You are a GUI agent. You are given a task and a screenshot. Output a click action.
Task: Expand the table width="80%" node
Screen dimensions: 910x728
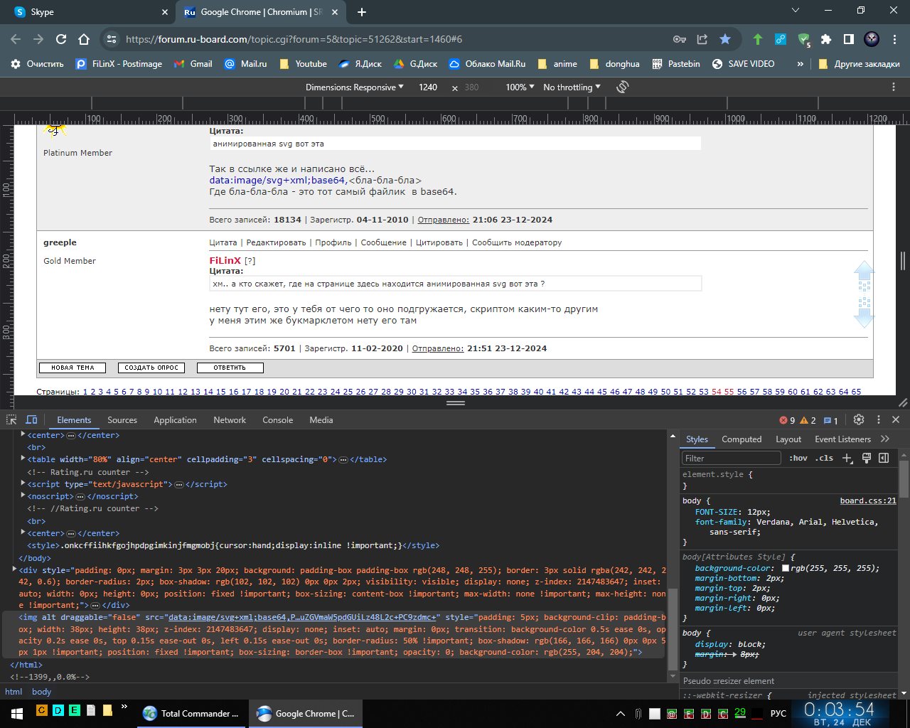[23, 459]
